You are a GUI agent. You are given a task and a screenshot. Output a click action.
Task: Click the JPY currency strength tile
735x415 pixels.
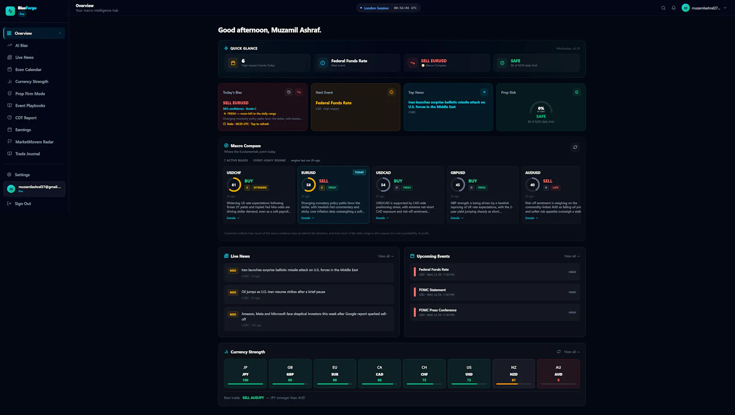pos(245,374)
